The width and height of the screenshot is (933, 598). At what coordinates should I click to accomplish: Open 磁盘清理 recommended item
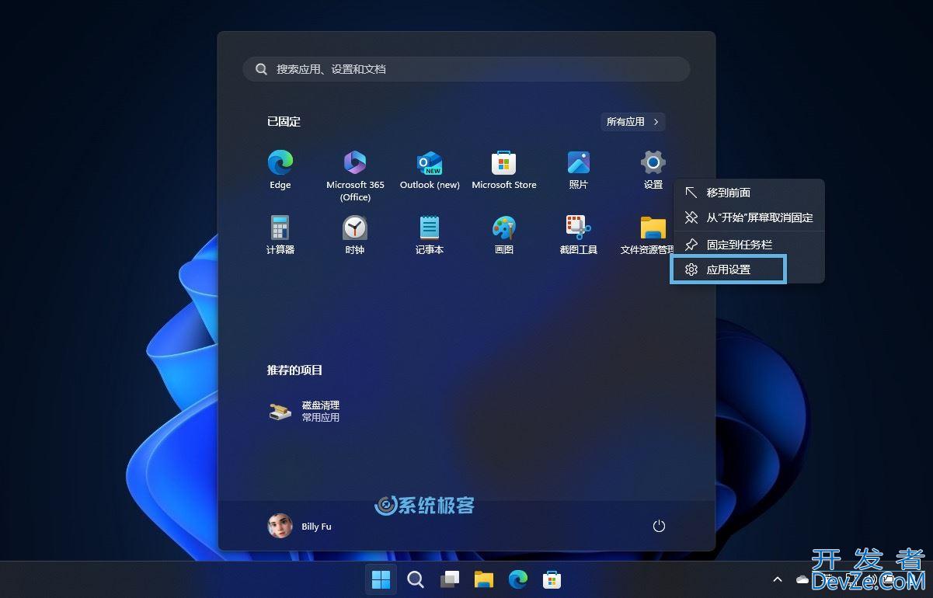pos(305,411)
